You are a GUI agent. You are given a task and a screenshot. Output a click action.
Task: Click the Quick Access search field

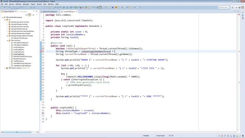pyautogui.click(x=223, y=8)
